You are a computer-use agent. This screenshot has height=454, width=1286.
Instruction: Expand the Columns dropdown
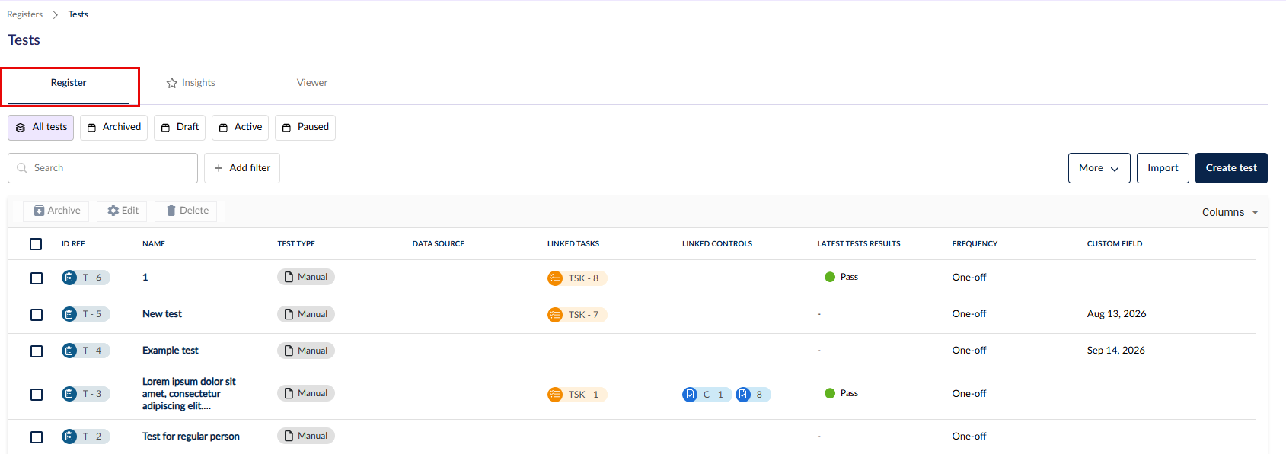pyautogui.click(x=1230, y=212)
